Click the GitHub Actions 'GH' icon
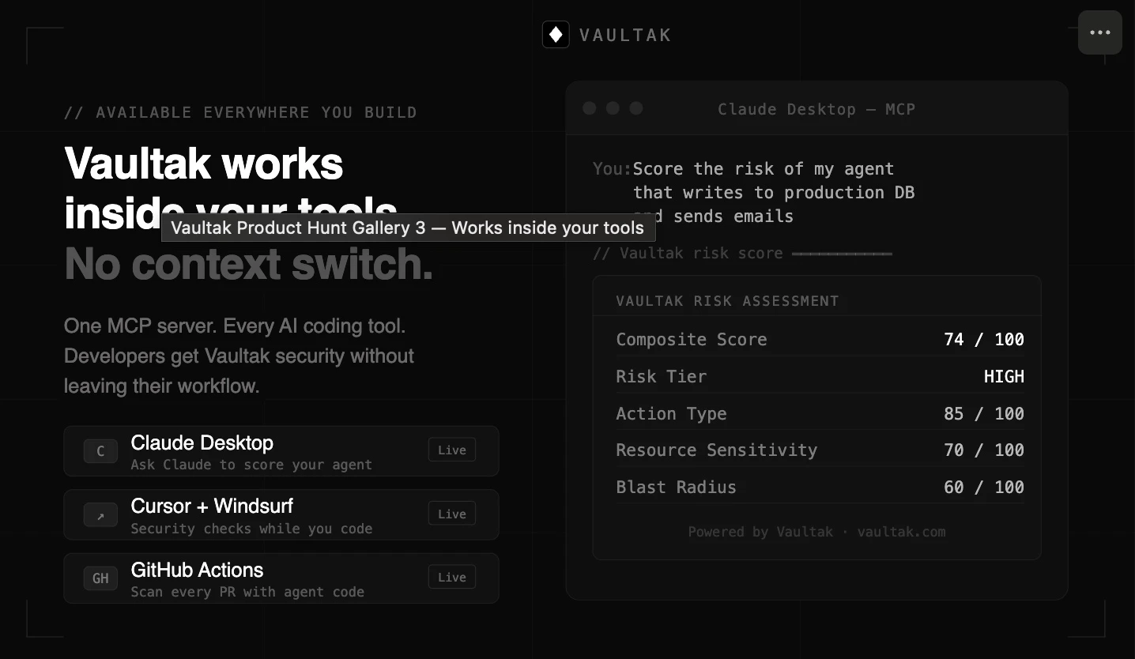1135x659 pixels. (100, 578)
